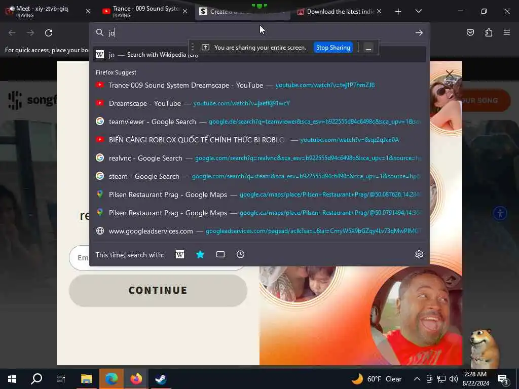Show hidden system tray icons
The image size is (519, 389).
pyautogui.click(x=417, y=379)
